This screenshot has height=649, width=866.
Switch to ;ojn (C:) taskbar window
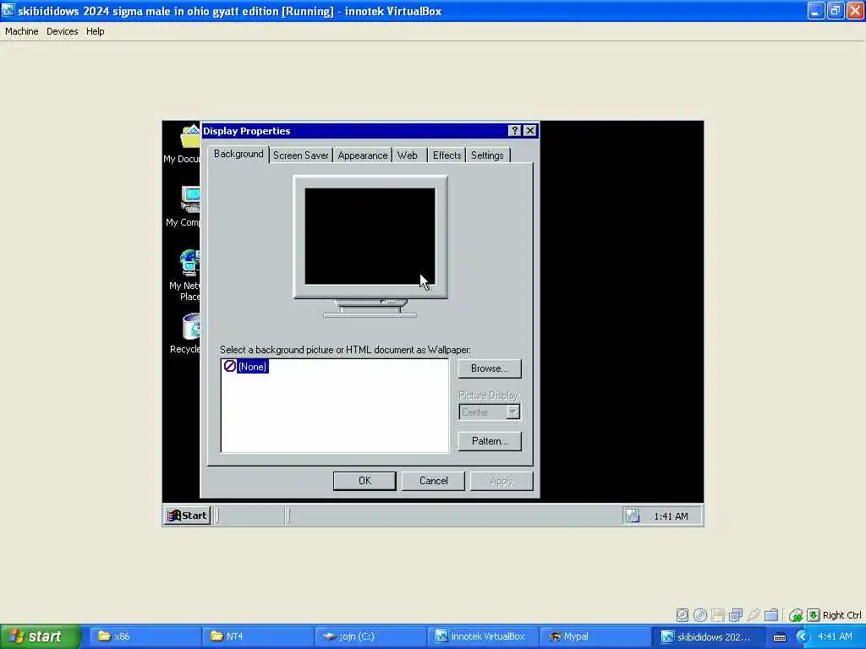click(370, 636)
